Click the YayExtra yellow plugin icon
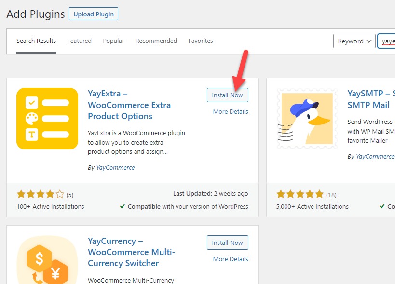The image size is (395, 284). pos(47,119)
